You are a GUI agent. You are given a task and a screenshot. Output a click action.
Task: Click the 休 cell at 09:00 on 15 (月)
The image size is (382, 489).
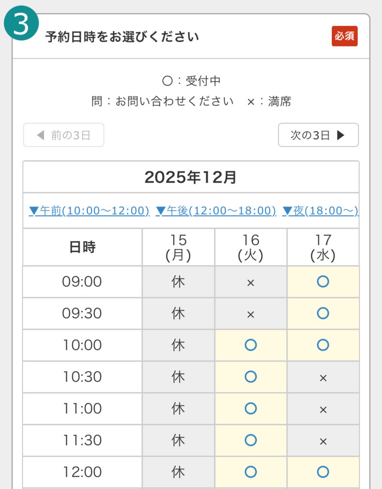[178, 282]
